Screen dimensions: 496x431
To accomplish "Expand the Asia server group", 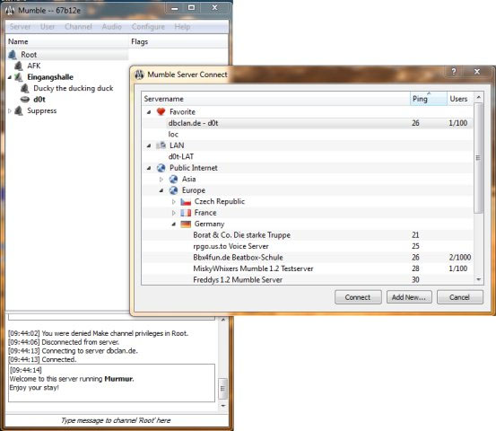I will coord(161,180).
